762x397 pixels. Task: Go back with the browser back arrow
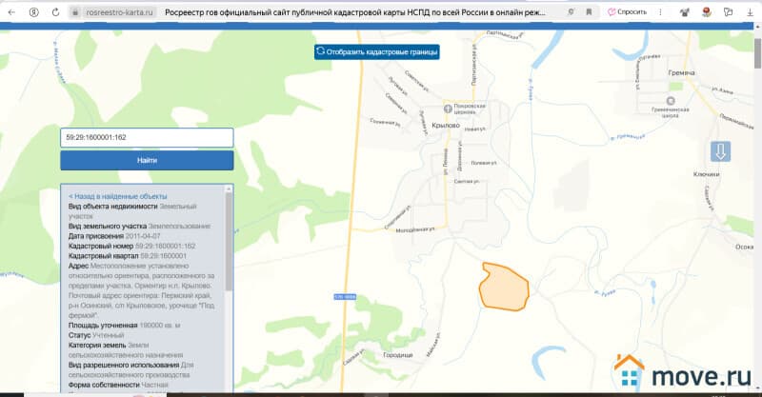point(11,12)
